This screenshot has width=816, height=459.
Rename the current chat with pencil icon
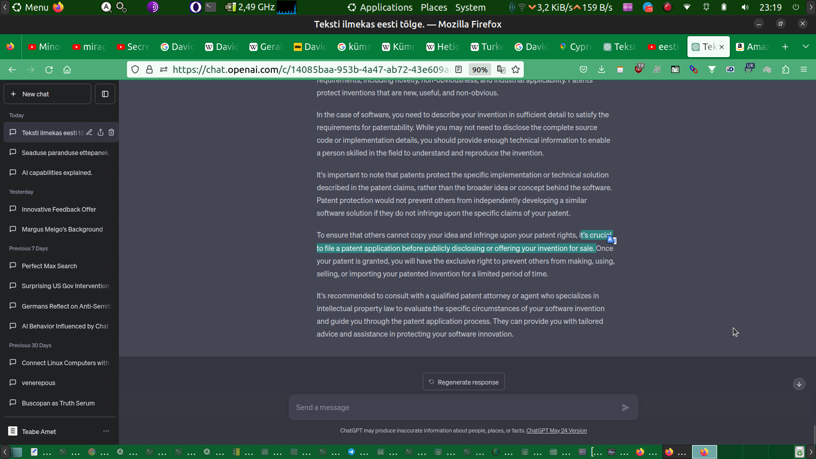(89, 133)
